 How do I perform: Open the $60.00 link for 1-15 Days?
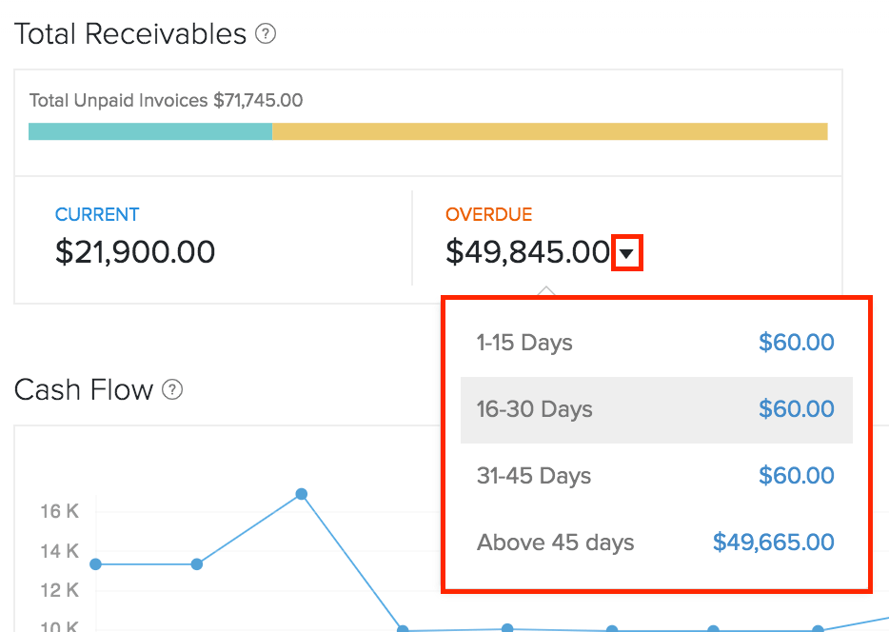(x=796, y=343)
